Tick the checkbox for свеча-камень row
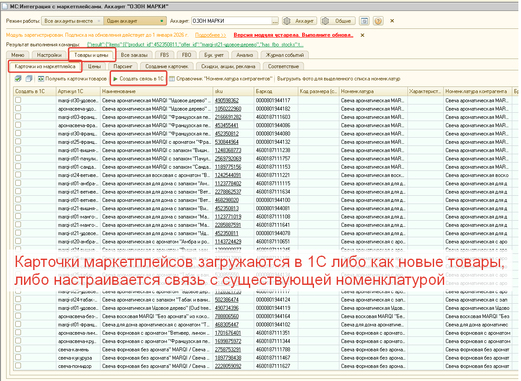 coord(18,349)
